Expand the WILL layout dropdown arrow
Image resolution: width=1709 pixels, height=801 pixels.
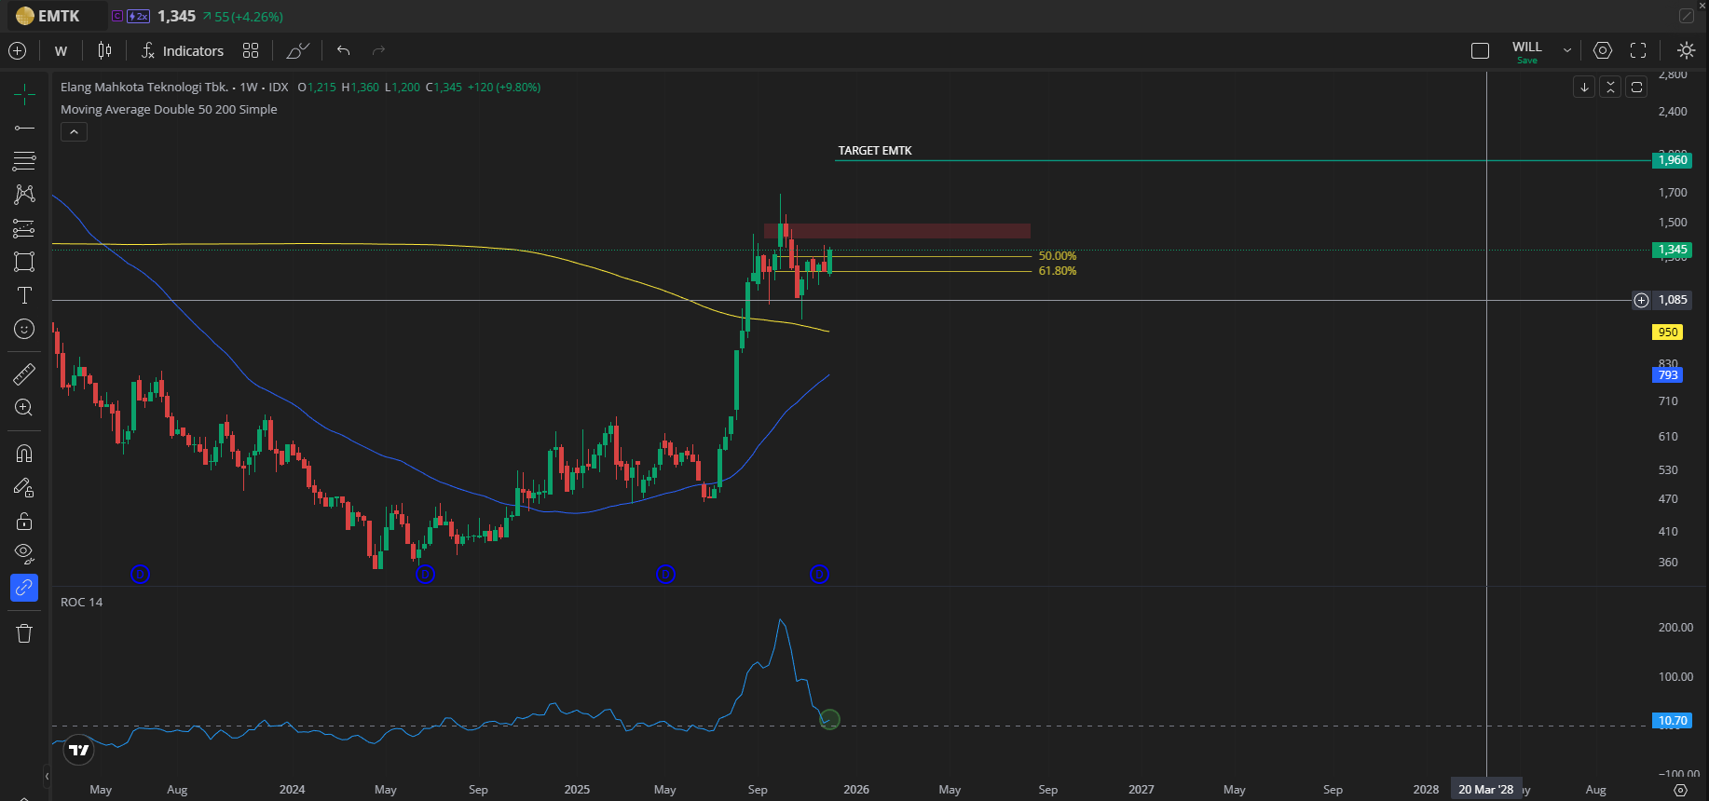tap(1567, 50)
